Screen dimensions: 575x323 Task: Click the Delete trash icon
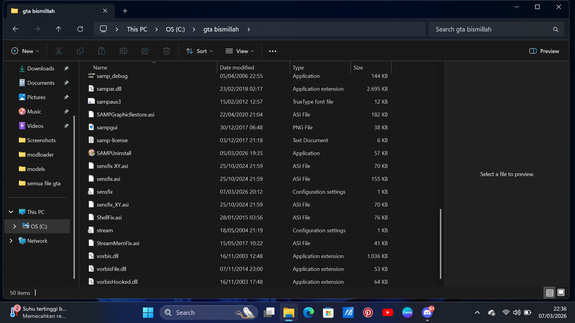pyautogui.click(x=166, y=51)
